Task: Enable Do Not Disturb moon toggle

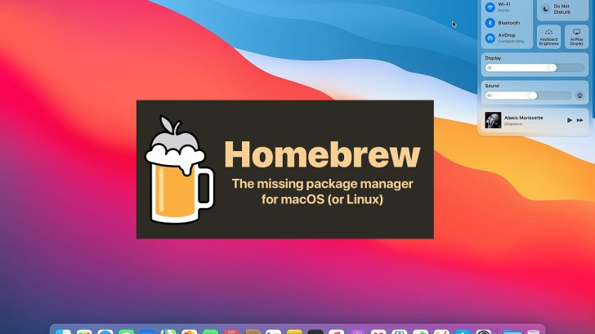Action: [546, 9]
